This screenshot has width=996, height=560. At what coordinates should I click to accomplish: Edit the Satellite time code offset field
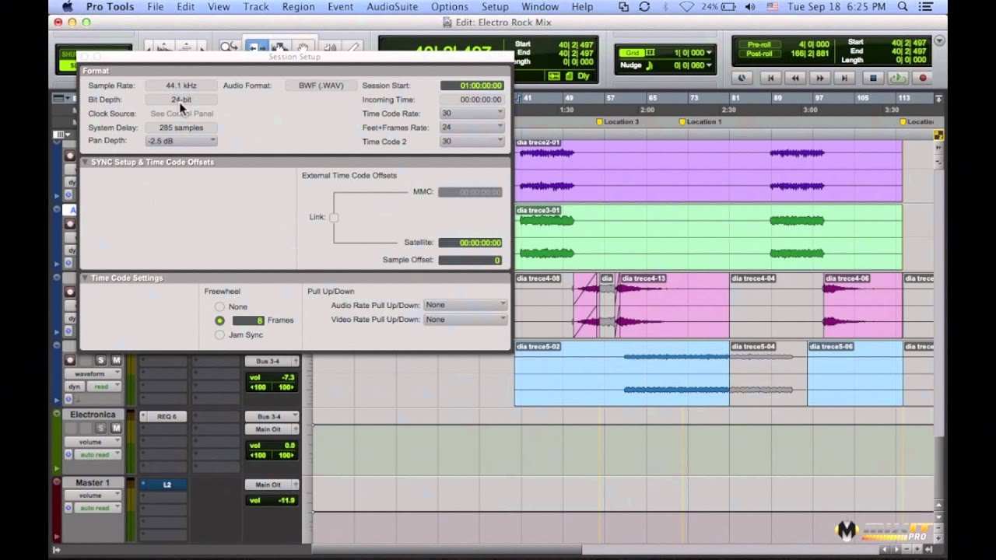470,243
